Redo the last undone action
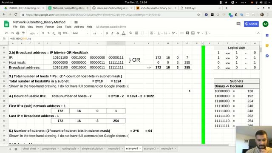Screen dimensions: 272x153 12,33
